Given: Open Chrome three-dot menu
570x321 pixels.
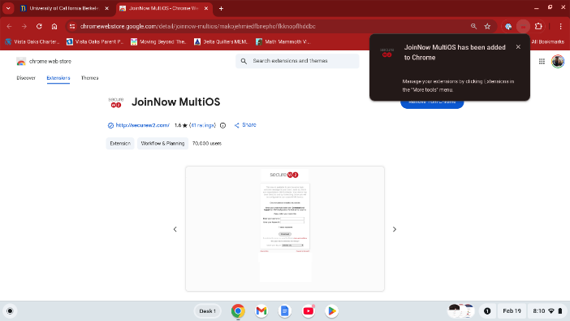Looking at the screenshot, I should pos(560,26).
